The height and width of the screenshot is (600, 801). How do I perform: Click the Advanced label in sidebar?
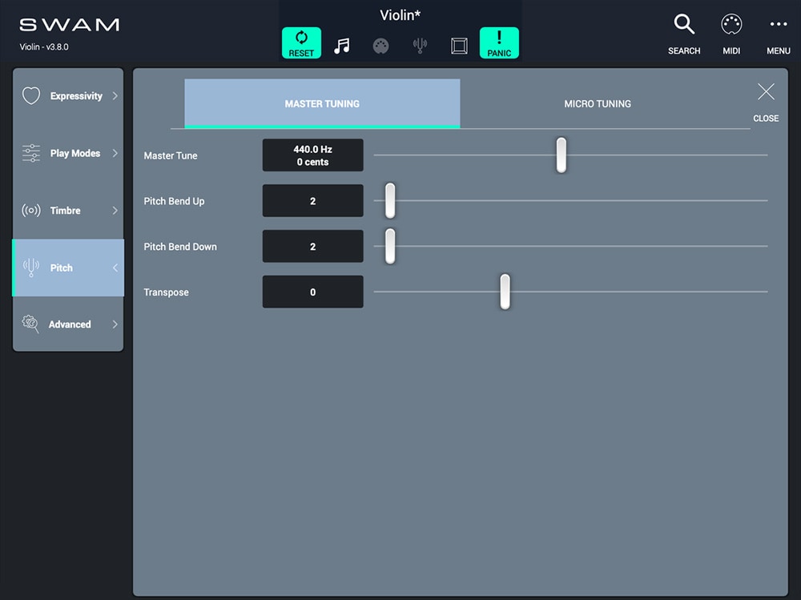[70, 324]
